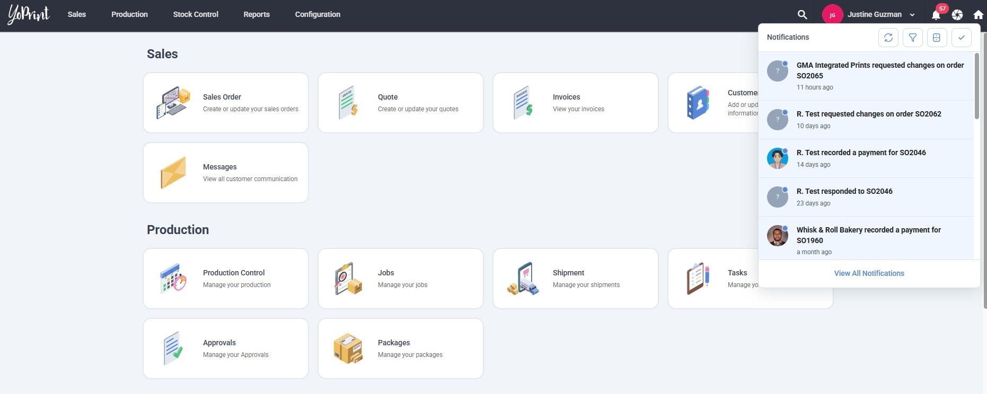Screen dimensions: 987x394
Task: Click the aperture shutter icon
Action: coord(957,15)
